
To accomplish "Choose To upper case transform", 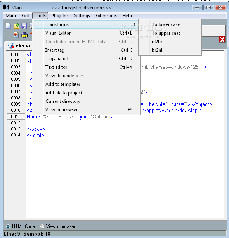I will (170, 33).
